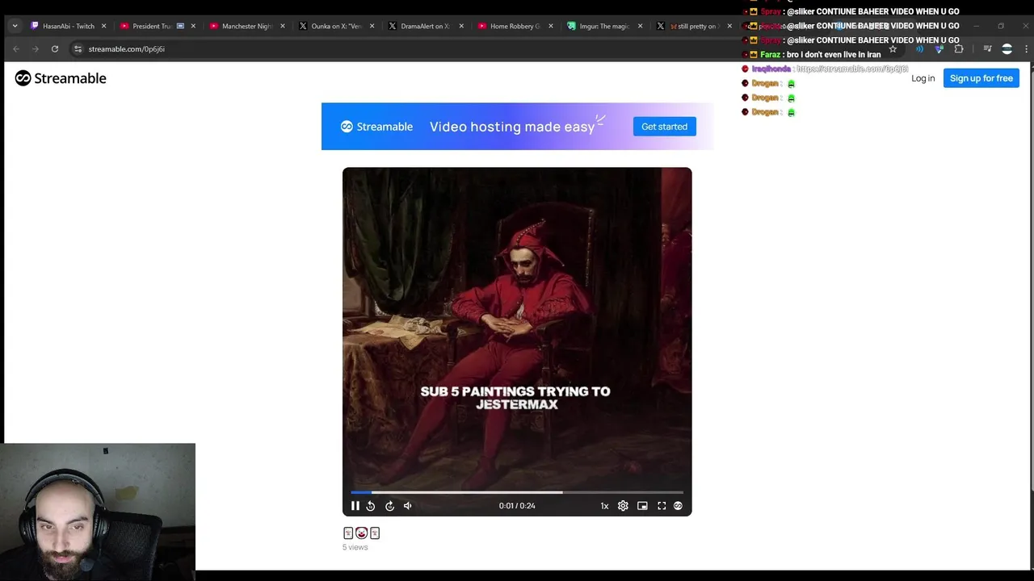Close the HasanAbi - Twitch tab
The width and height of the screenshot is (1034, 581).
point(103,26)
